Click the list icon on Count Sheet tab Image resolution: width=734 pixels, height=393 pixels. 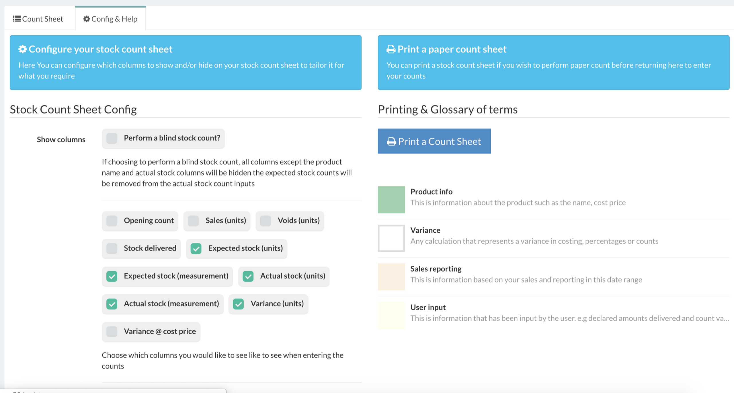coord(17,19)
